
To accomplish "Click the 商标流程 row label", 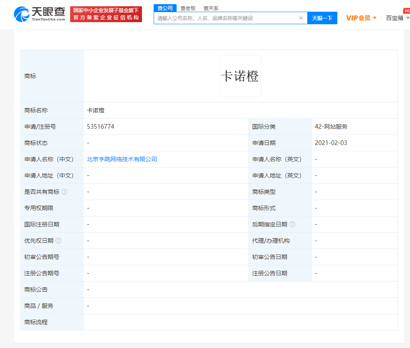I will coord(36,322).
